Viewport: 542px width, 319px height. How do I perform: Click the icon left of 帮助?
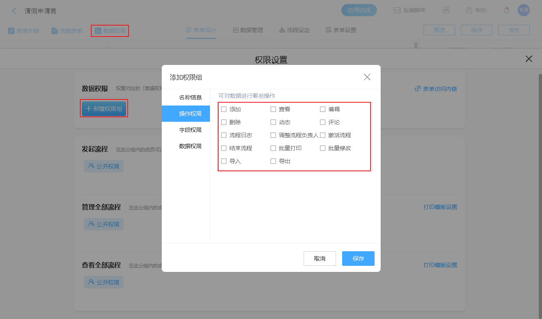click(x=446, y=11)
